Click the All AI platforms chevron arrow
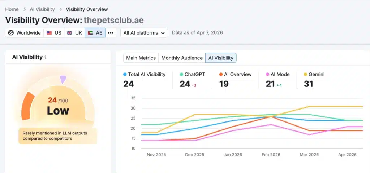Viewport: 370px width, 173px height. [163, 33]
